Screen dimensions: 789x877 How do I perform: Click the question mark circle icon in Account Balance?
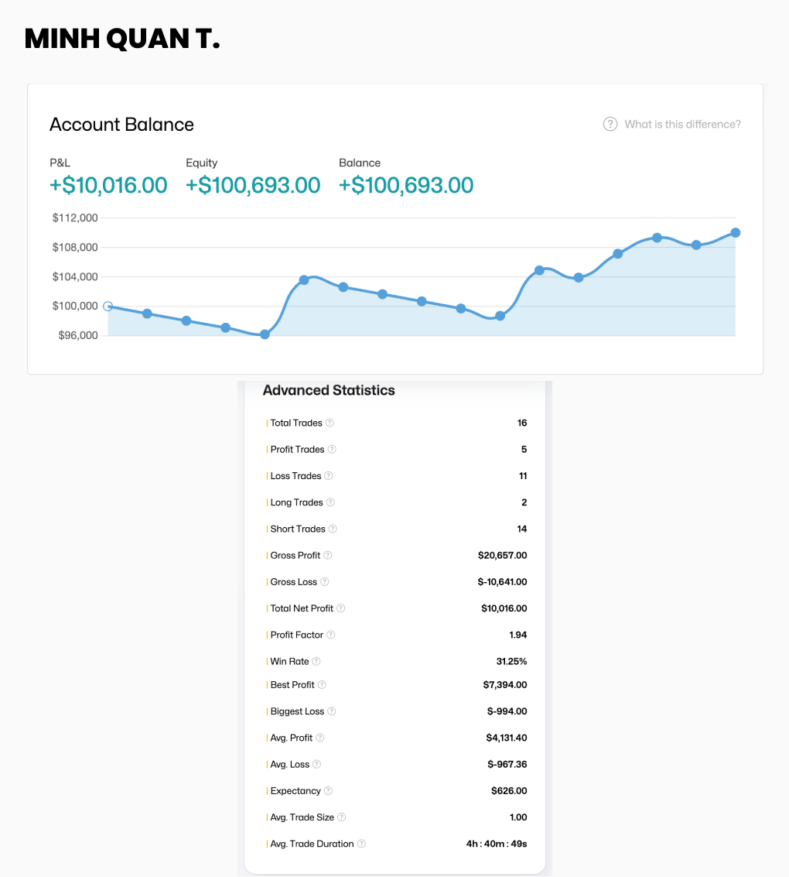(610, 124)
